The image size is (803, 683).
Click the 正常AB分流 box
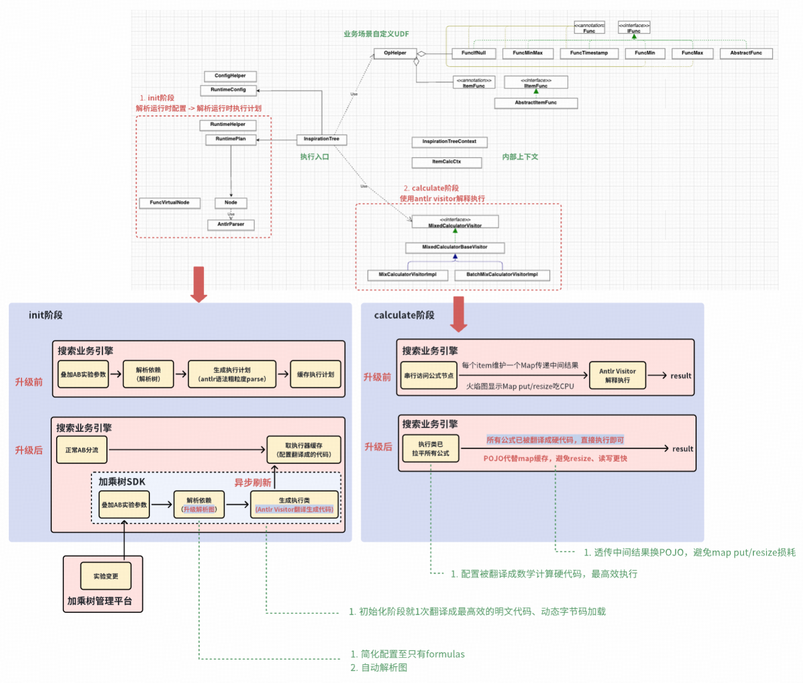tap(82, 450)
